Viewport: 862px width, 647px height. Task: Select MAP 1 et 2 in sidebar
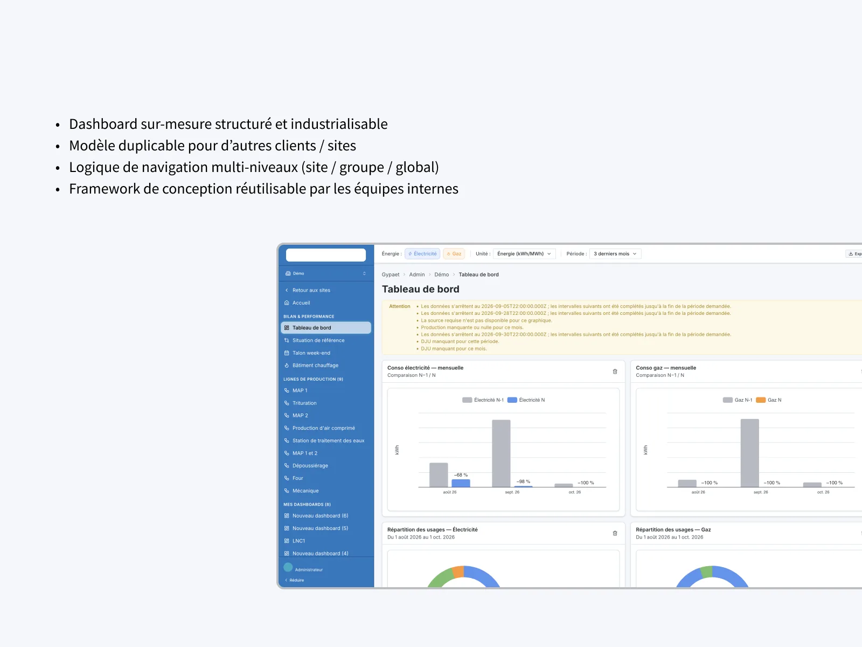(325, 453)
